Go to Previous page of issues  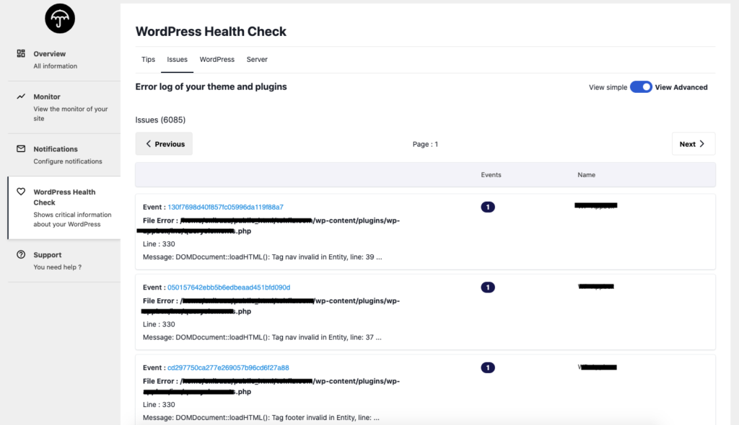click(x=164, y=144)
